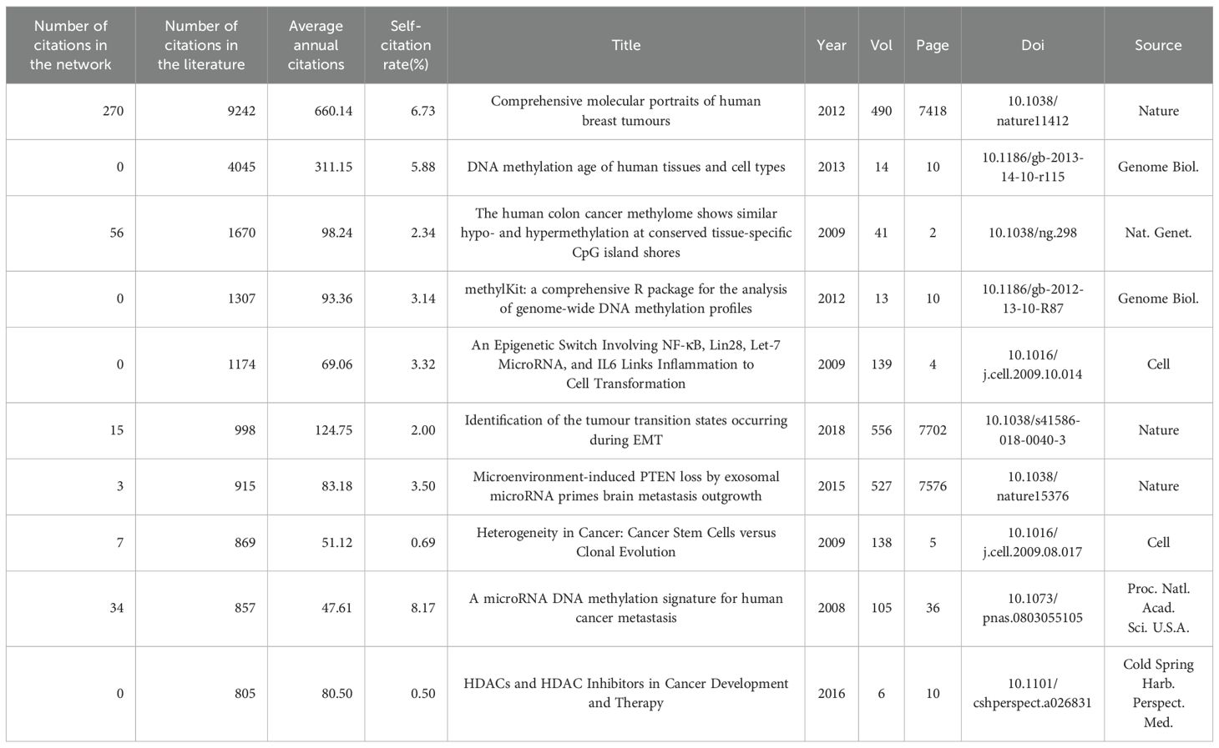Select the 'methylKit: a comprehensive R package' title
The width and height of the screenshot is (1219, 748).
pyautogui.click(x=626, y=299)
